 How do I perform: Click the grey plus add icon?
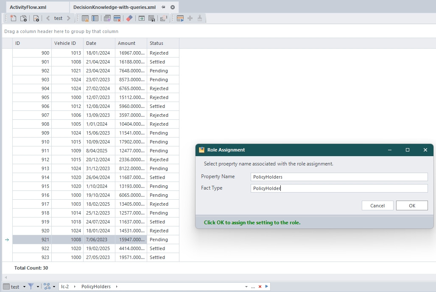pyautogui.click(x=190, y=18)
